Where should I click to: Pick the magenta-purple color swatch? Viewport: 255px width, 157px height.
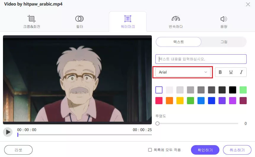(232, 101)
